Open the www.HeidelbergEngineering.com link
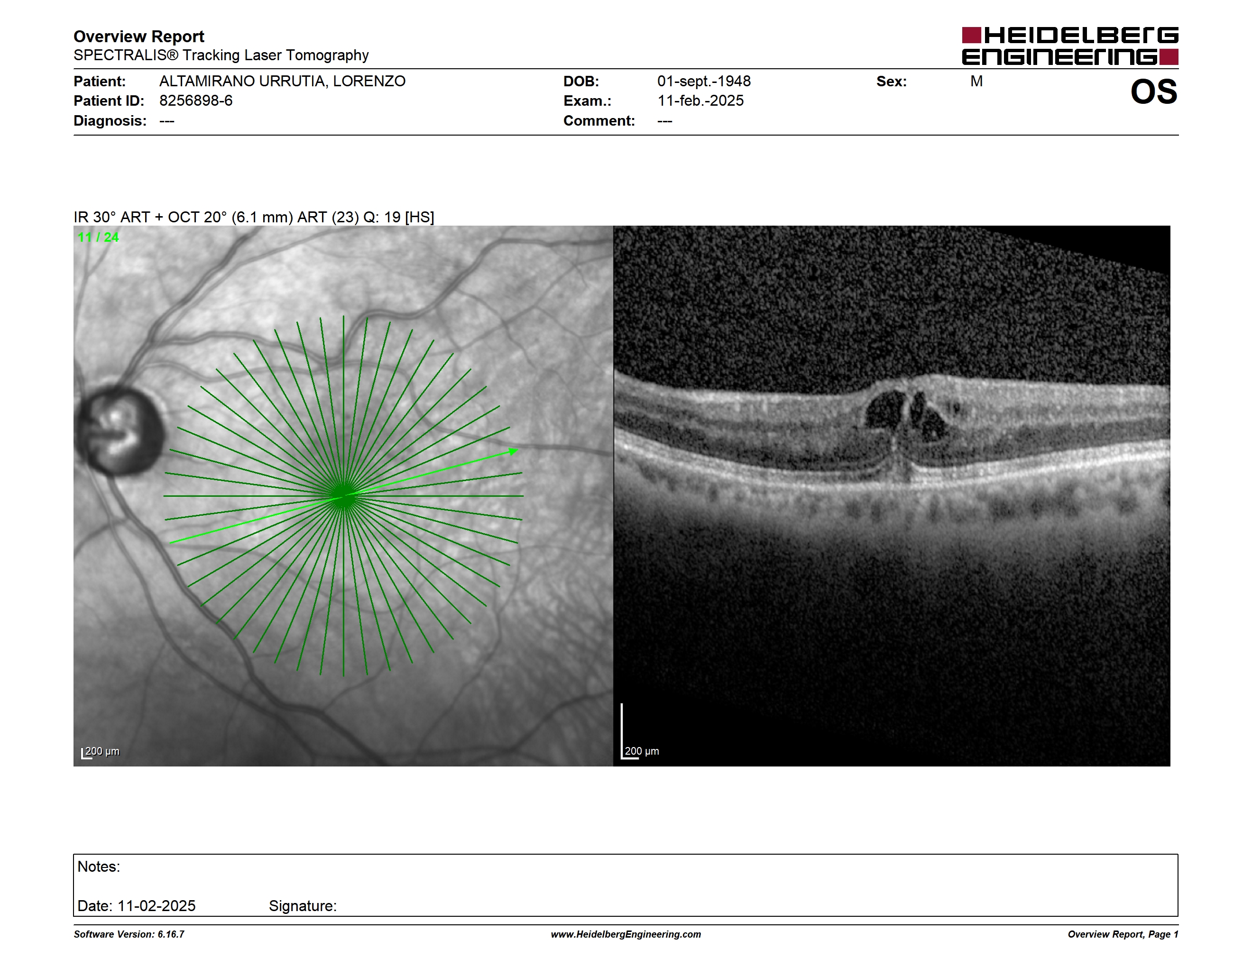1252x967 pixels. point(626,934)
